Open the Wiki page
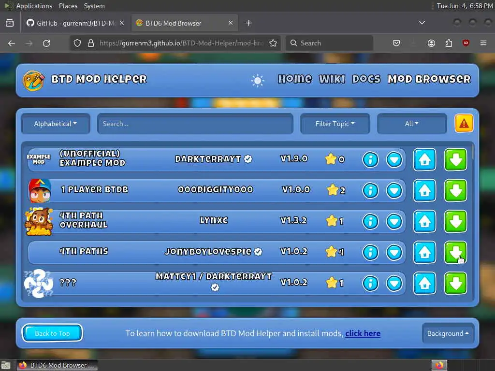495x371 pixels. pyautogui.click(x=332, y=79)
